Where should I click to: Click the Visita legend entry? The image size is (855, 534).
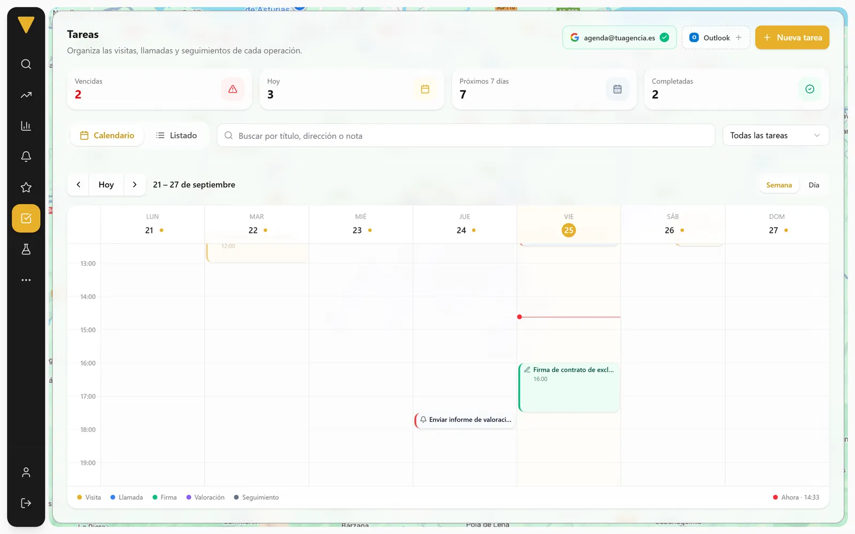click(89, 498)
